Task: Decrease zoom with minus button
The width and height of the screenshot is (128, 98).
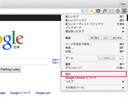Action: 100,58
